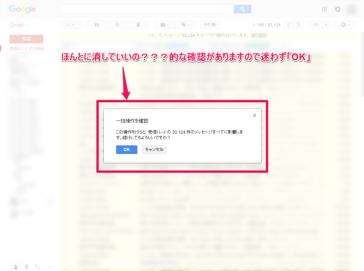This screenshot has height=271, width=364.
Task: Click the archive icon in the toolbar
Action: 96,25
